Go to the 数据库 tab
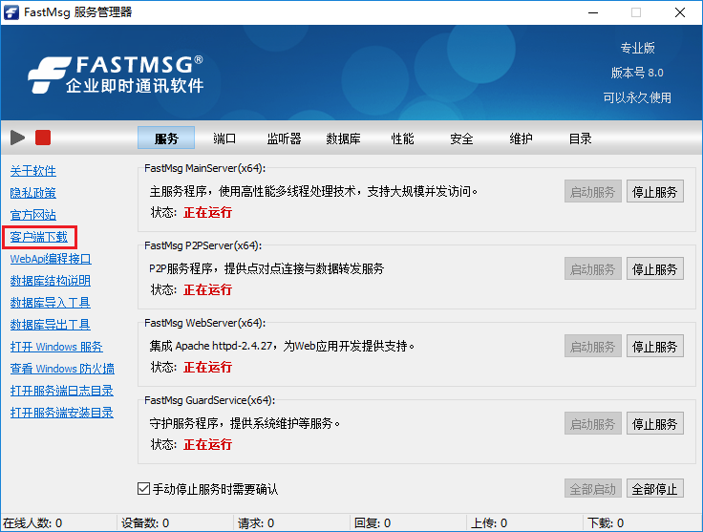The image size is (703, 532). pyautogui.click(x=343, y=138)
